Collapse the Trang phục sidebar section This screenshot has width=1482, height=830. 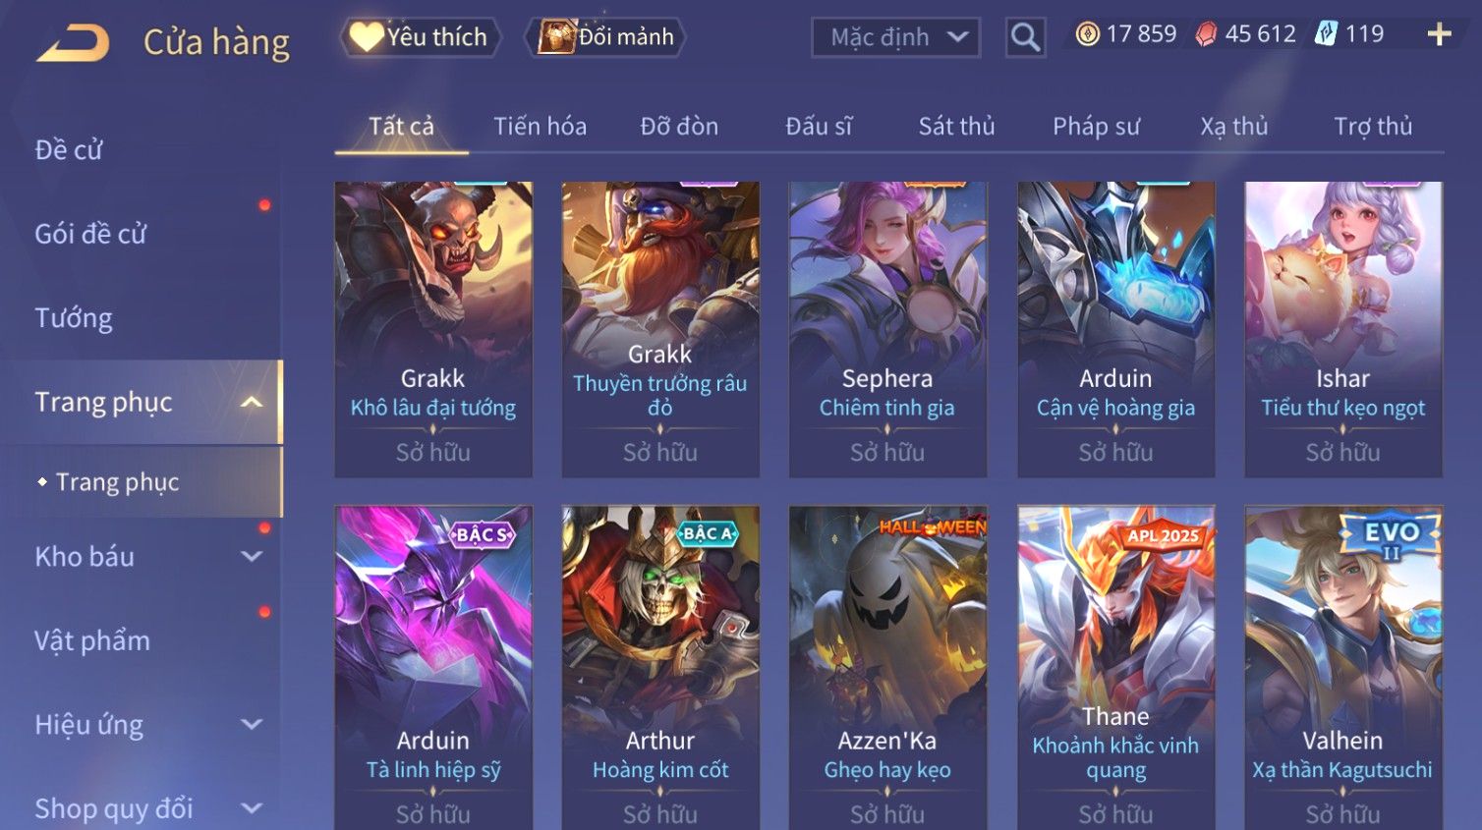click(252, 402)
